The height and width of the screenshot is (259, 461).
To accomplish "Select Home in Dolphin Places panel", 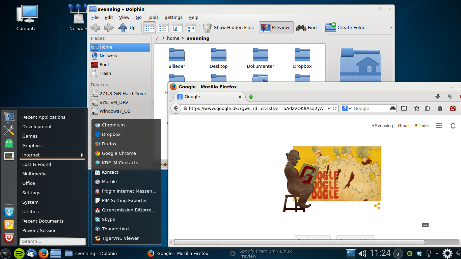I will click(120, 47).
